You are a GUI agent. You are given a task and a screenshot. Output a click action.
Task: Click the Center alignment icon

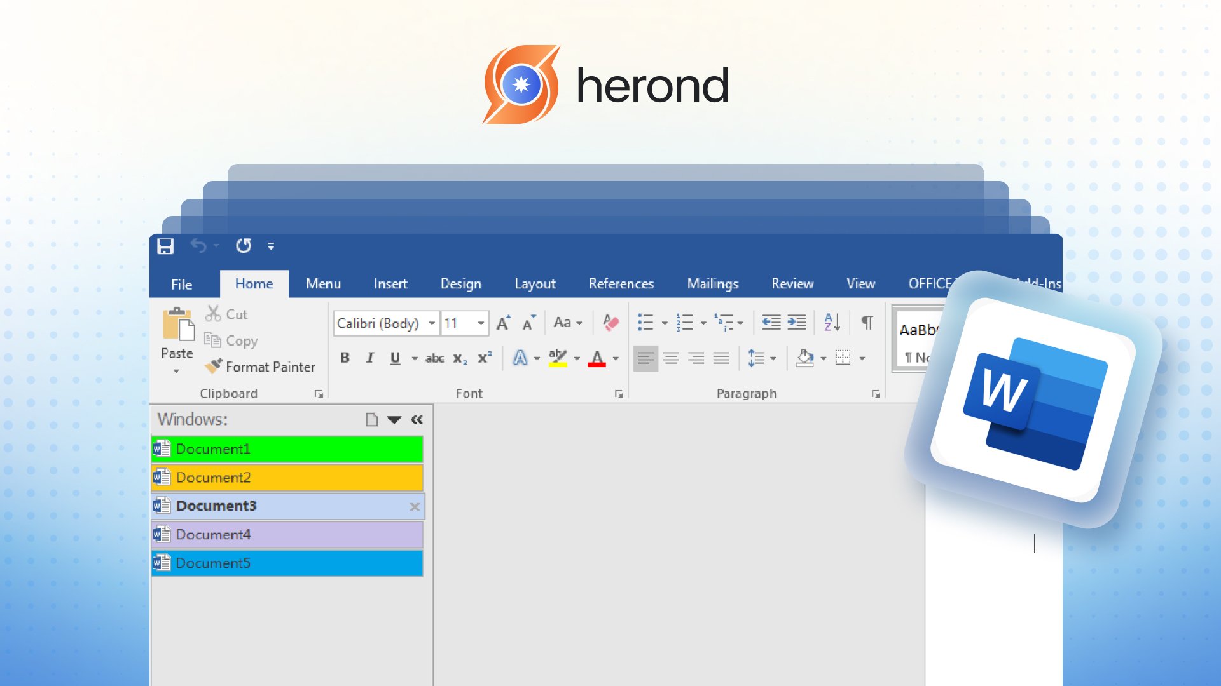pos(671,358)
